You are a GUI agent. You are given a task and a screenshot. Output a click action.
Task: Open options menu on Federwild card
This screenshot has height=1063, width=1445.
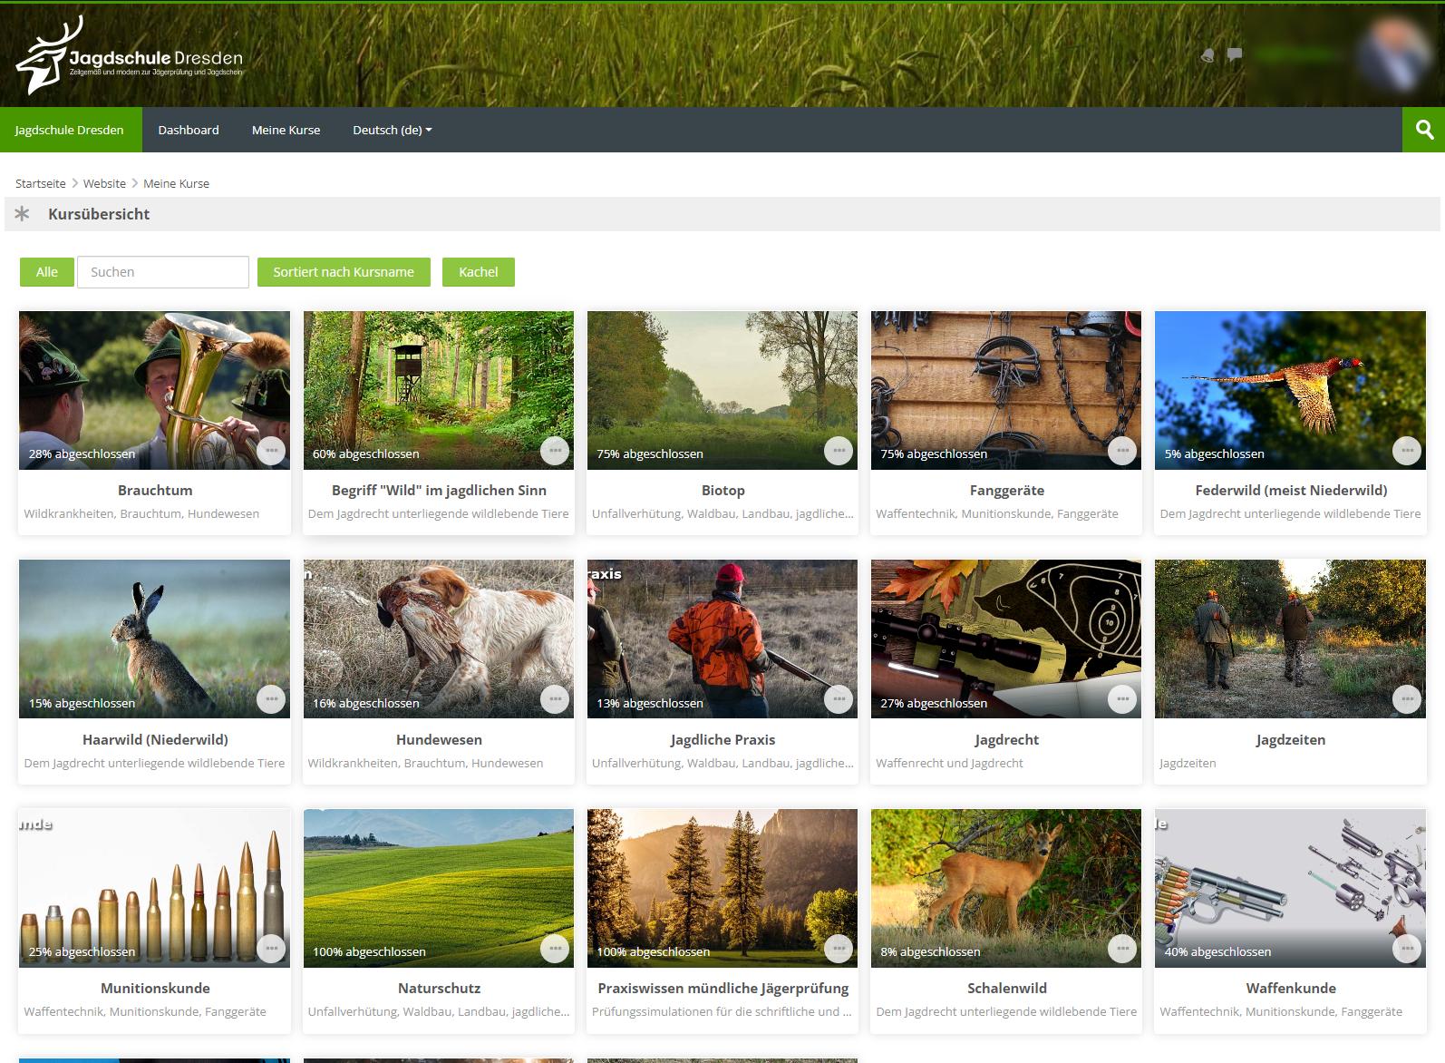click(1407, 451)
